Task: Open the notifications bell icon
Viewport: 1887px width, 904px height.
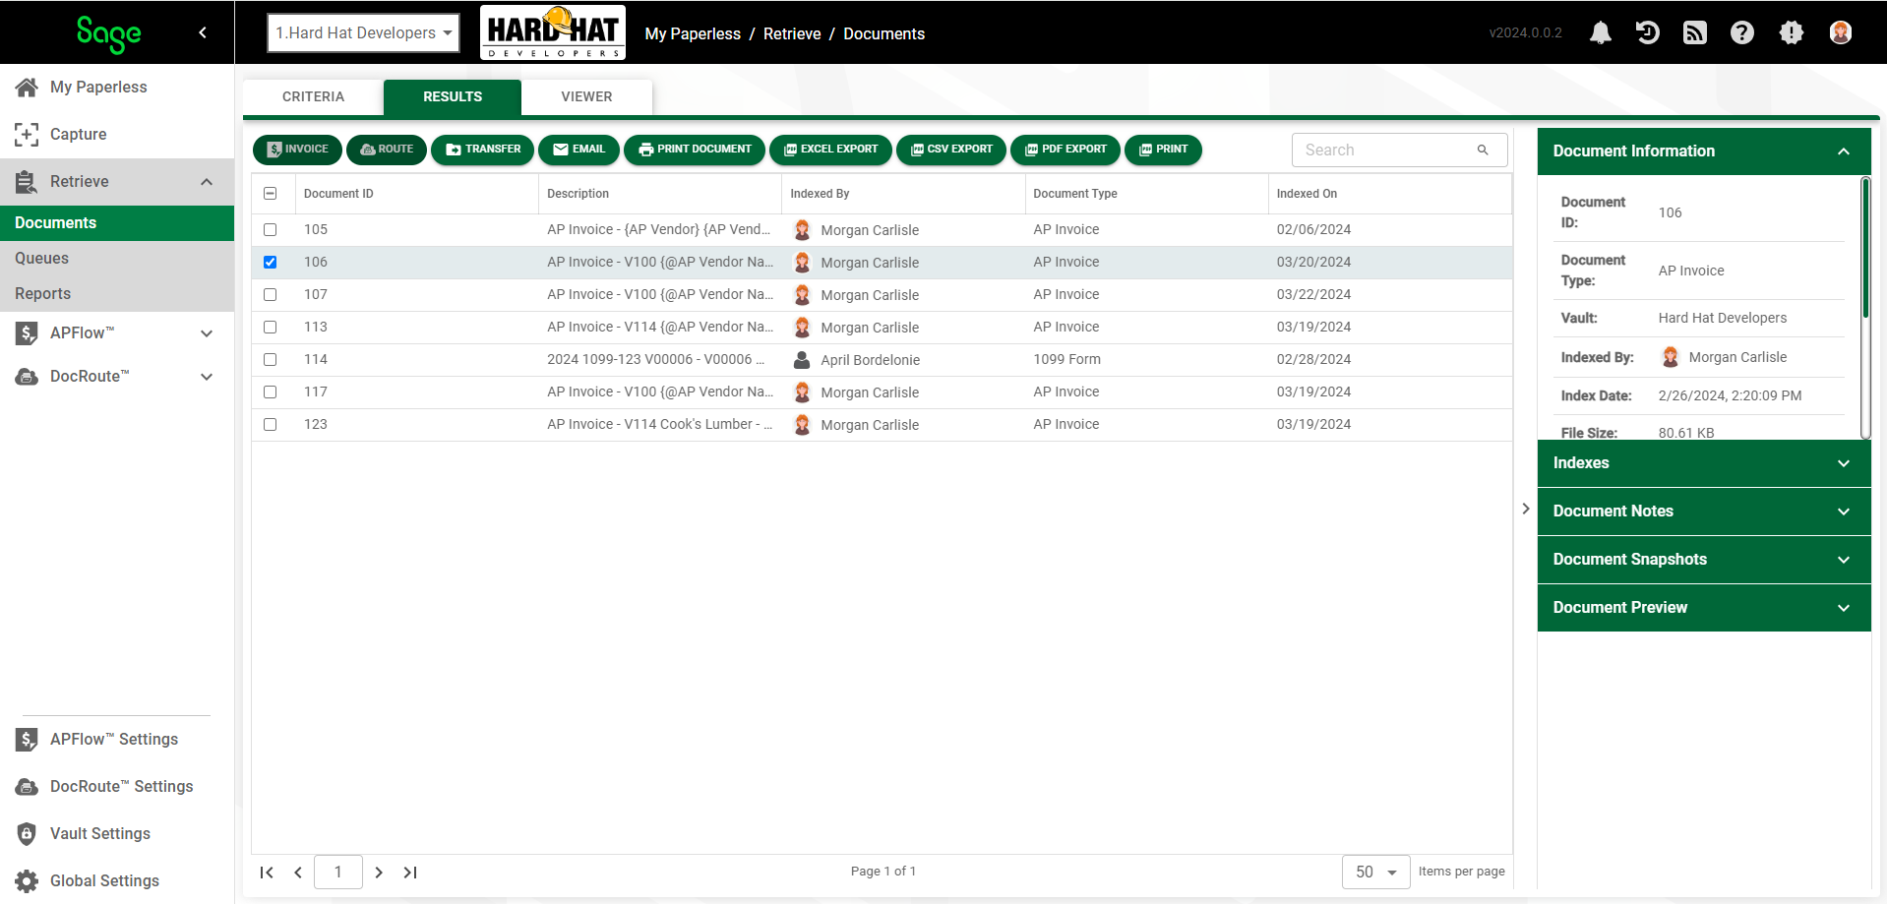Action: click(x=1601, y=32)
